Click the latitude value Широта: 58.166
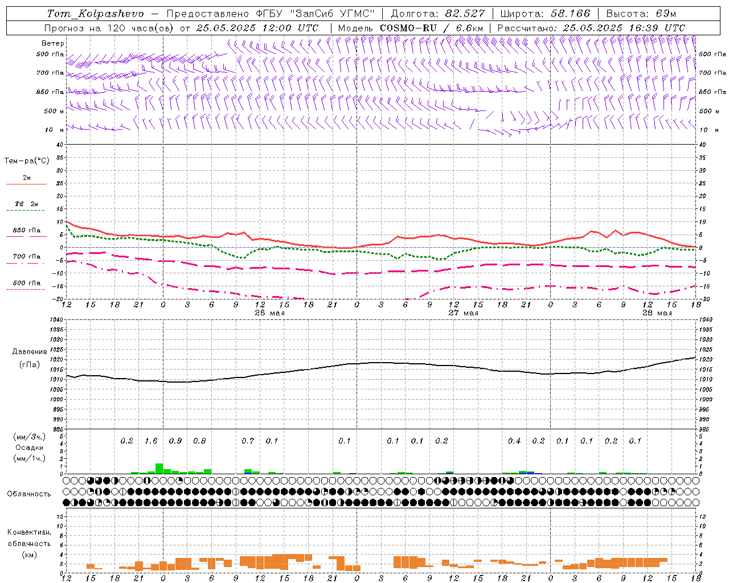The height and width of the screenshot is (583, 729). [x=545, y=14]
